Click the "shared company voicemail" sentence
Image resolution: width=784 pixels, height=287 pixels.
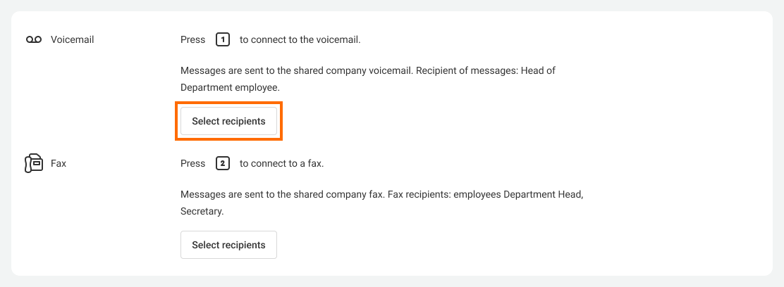(296, 71)
